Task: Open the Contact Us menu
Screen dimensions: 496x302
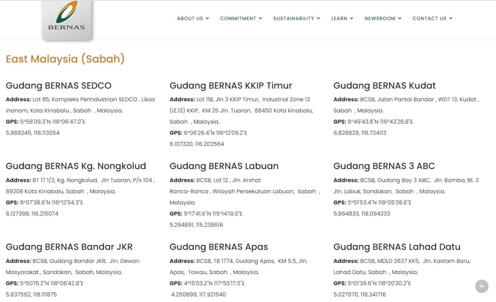Action: pos(432,19)
